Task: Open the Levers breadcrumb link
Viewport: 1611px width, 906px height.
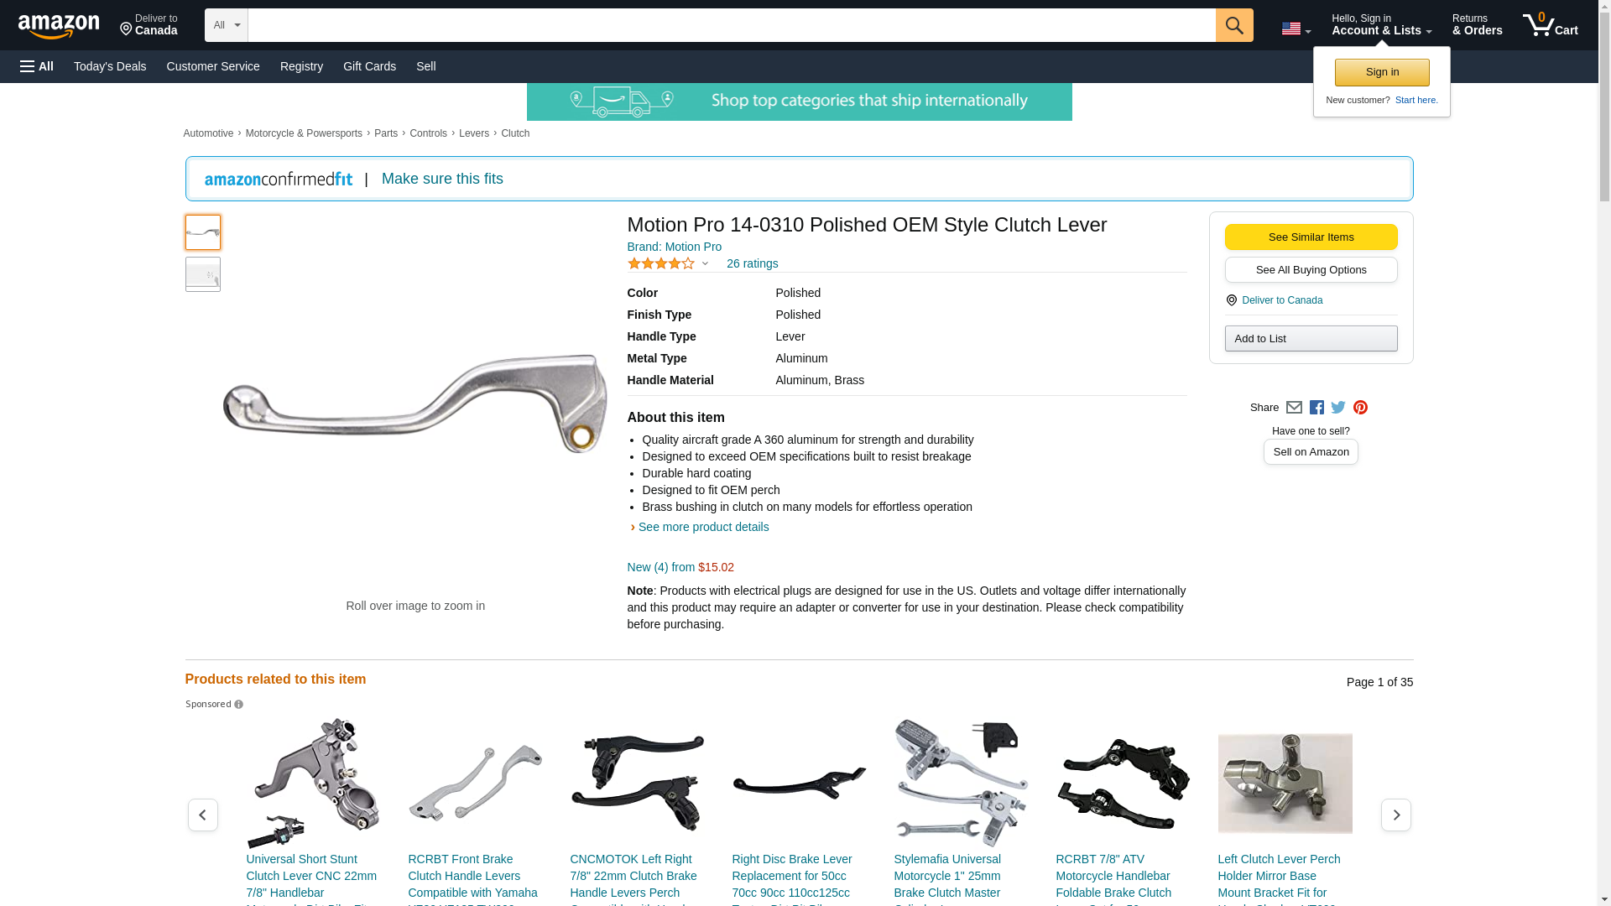Action: pyautogui.click(x=474, y=133)
